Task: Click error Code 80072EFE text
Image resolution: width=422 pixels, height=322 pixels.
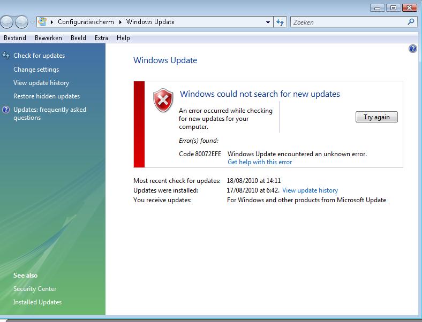Action: click(x=200, y=154)
